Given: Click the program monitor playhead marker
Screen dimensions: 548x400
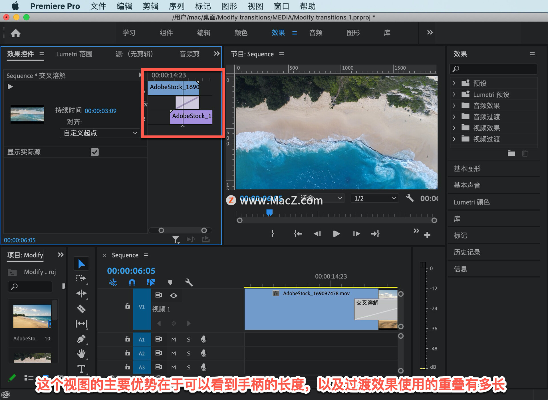Looking at the screenshot, I should (x=269, y=213).
